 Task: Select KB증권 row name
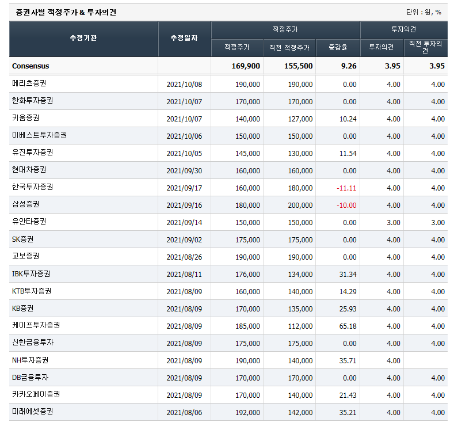(x=22, y=308)
